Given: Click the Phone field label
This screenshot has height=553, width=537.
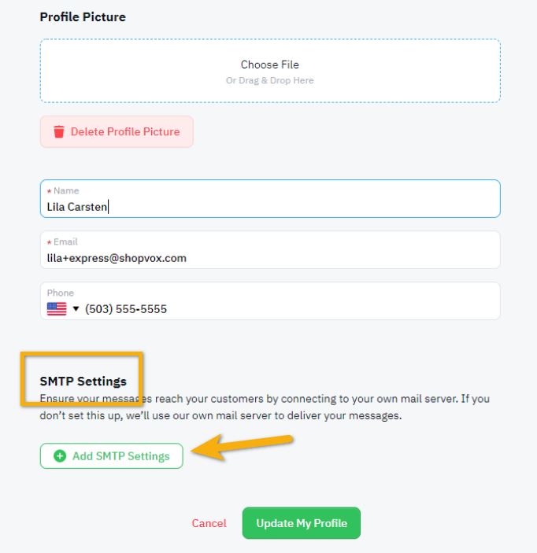Looking at the screenshot, I should [61, 293].
